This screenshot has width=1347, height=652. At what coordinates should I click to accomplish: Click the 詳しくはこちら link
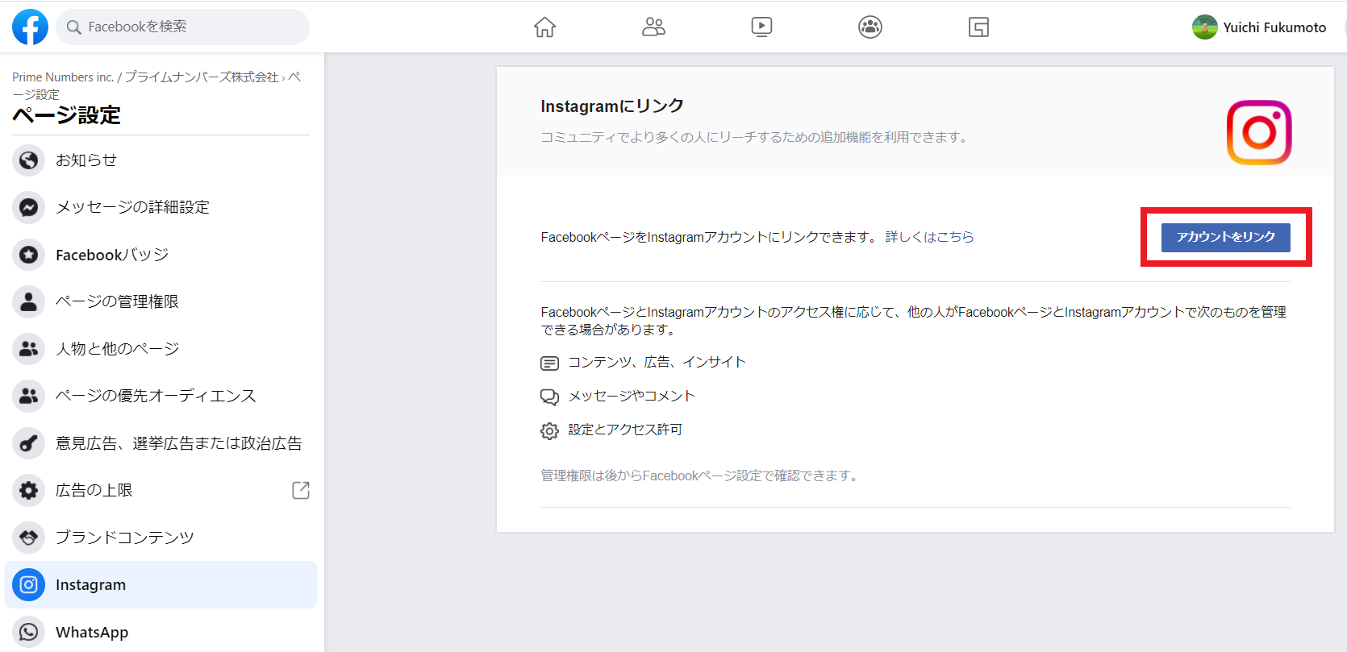(x=929, y=237)
